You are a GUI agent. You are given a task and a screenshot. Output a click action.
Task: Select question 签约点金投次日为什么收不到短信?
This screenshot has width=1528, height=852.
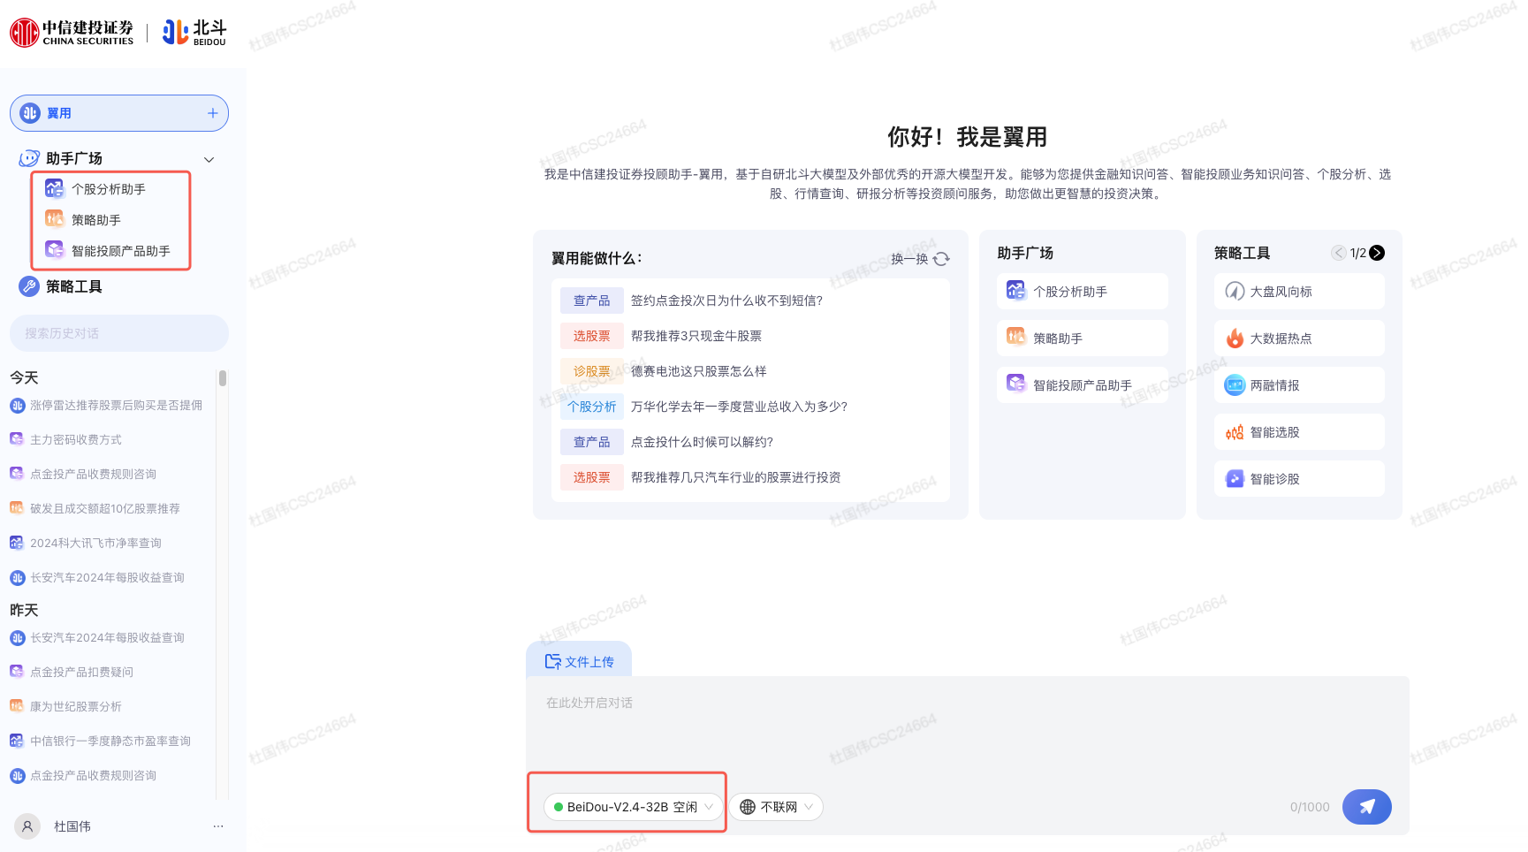pyautogui.click(x=726, y=300)
